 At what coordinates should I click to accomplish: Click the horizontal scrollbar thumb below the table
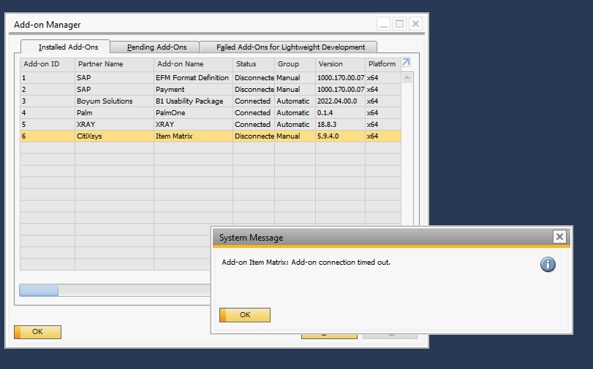pos(39,290)
